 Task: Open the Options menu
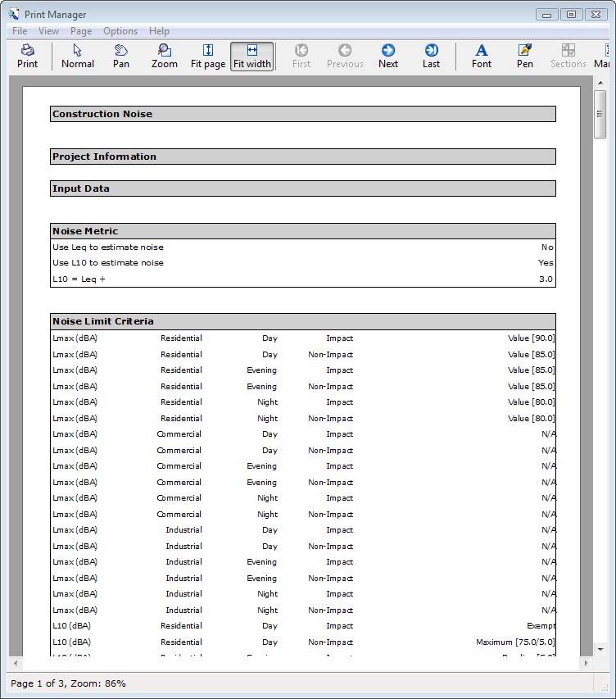120,31
